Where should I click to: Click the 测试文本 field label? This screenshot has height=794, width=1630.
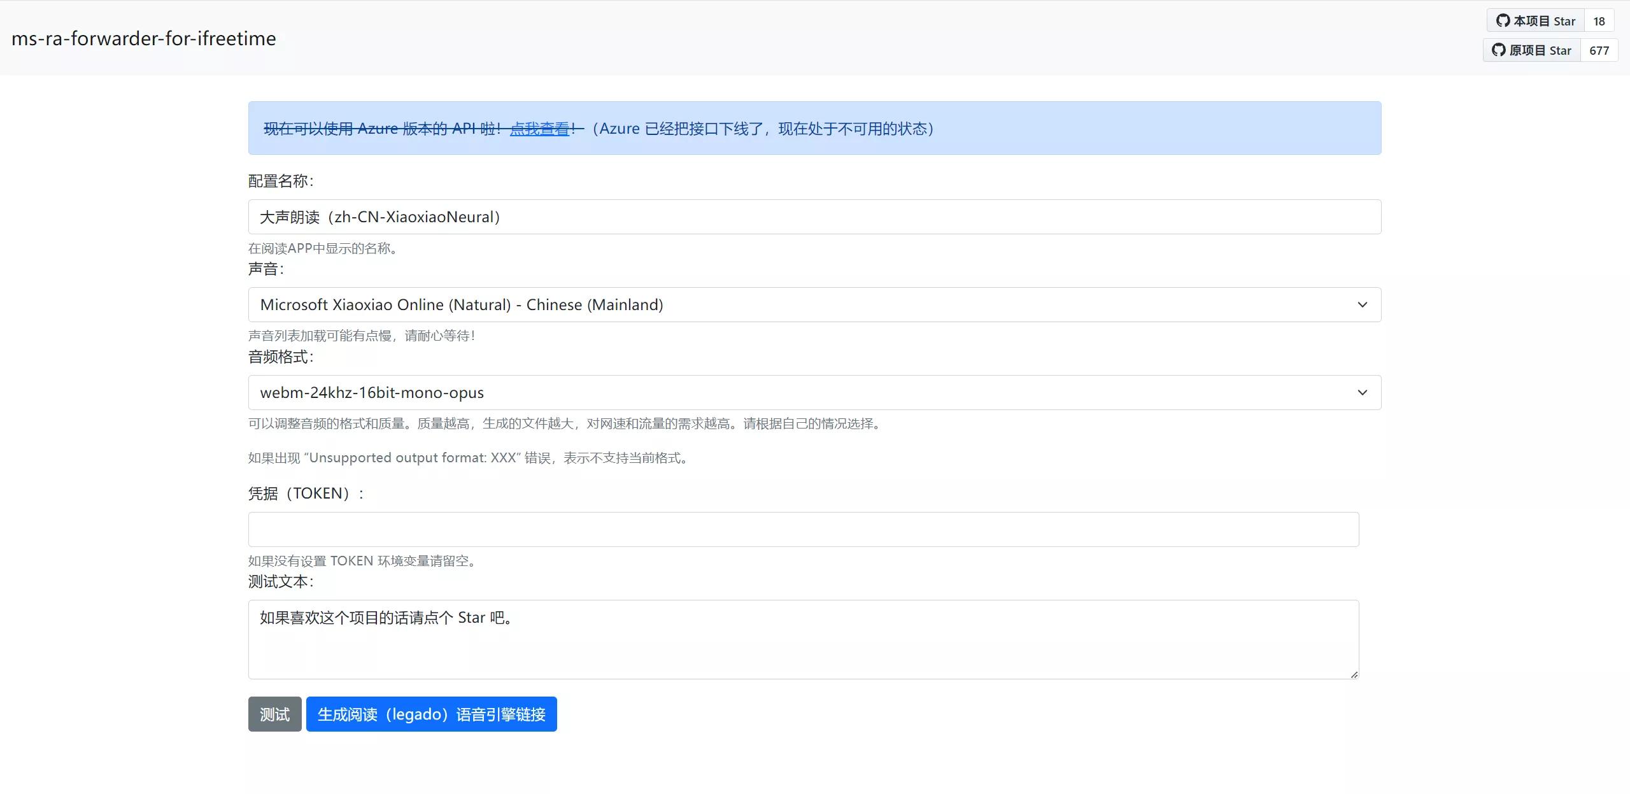click(x=281, y=581)
